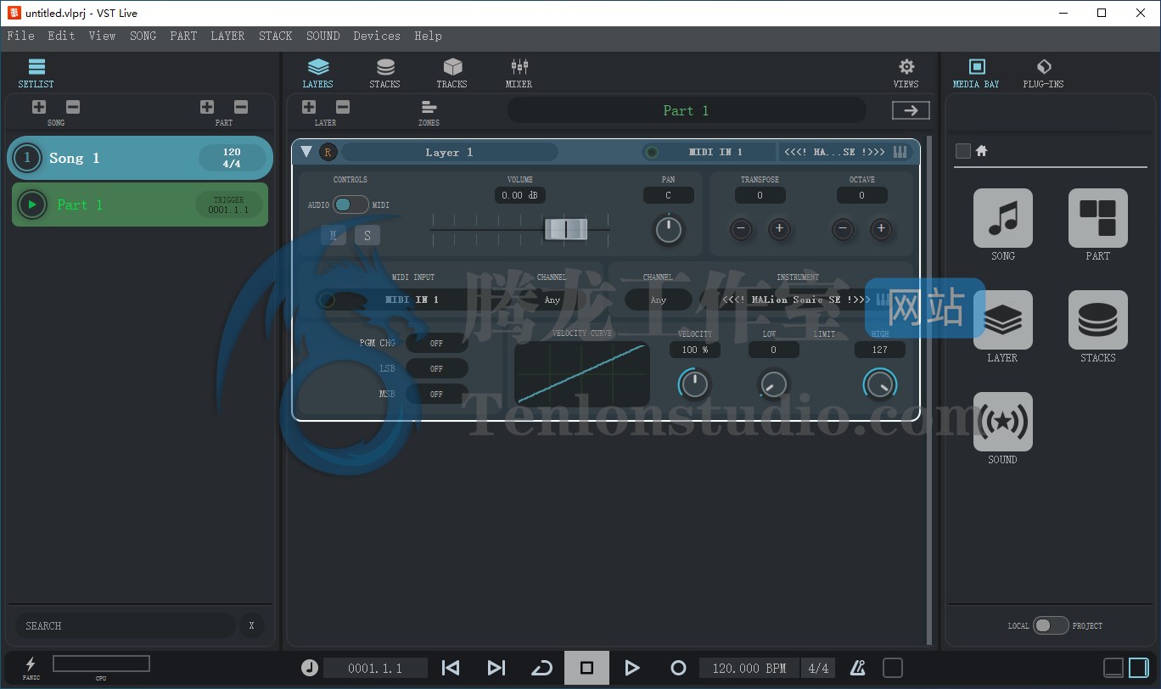The height and width of the screenshot is (689, 1161).
Task: Click the Pan knob
Action: pos(669,229)
